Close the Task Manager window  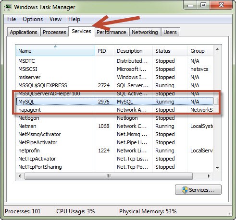pos(221,5)
